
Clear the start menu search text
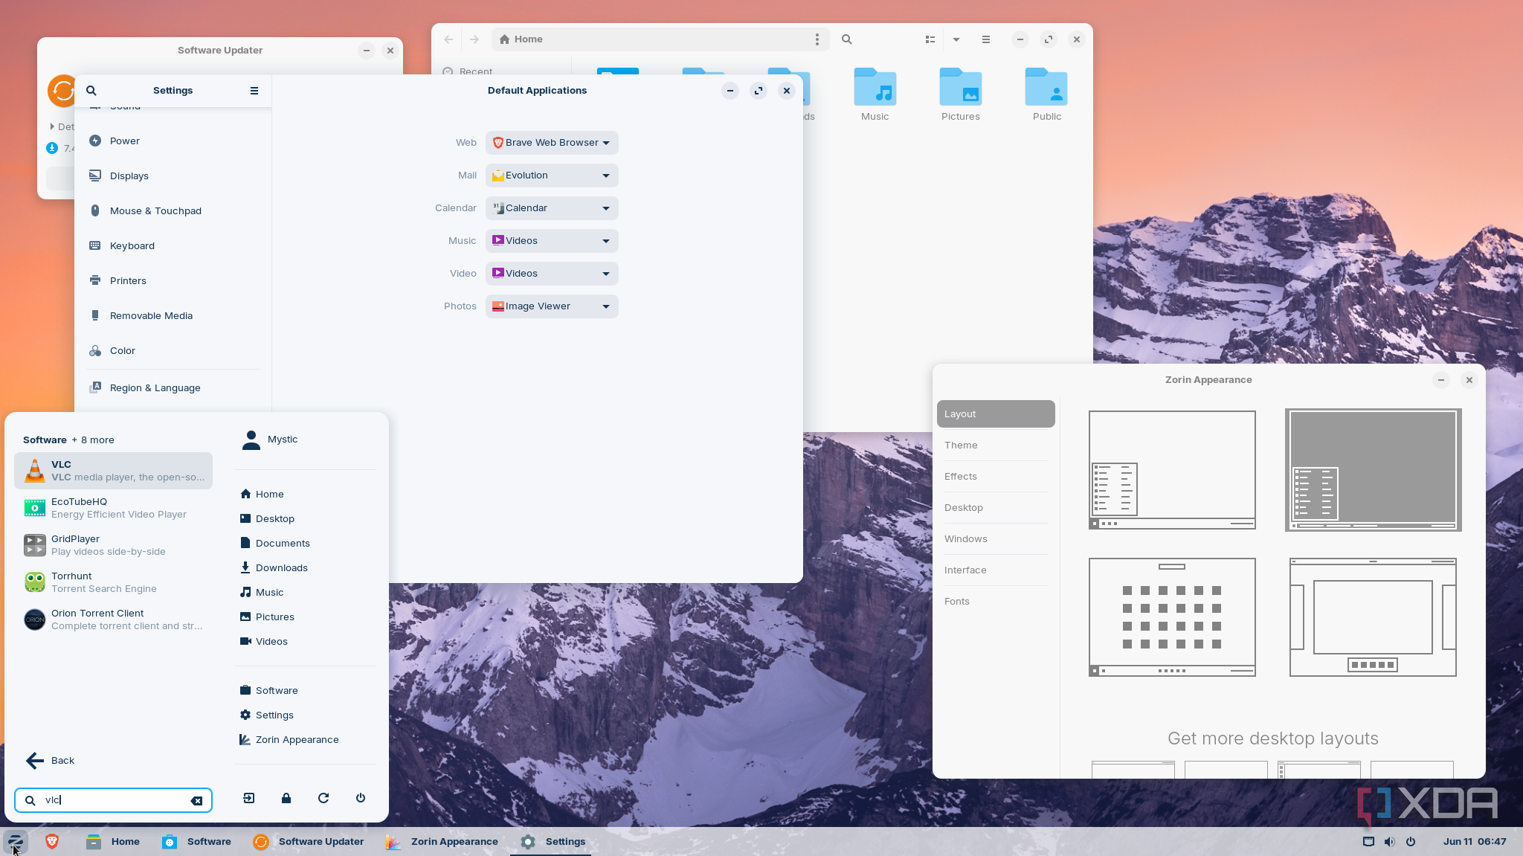[x=196, y=801]
